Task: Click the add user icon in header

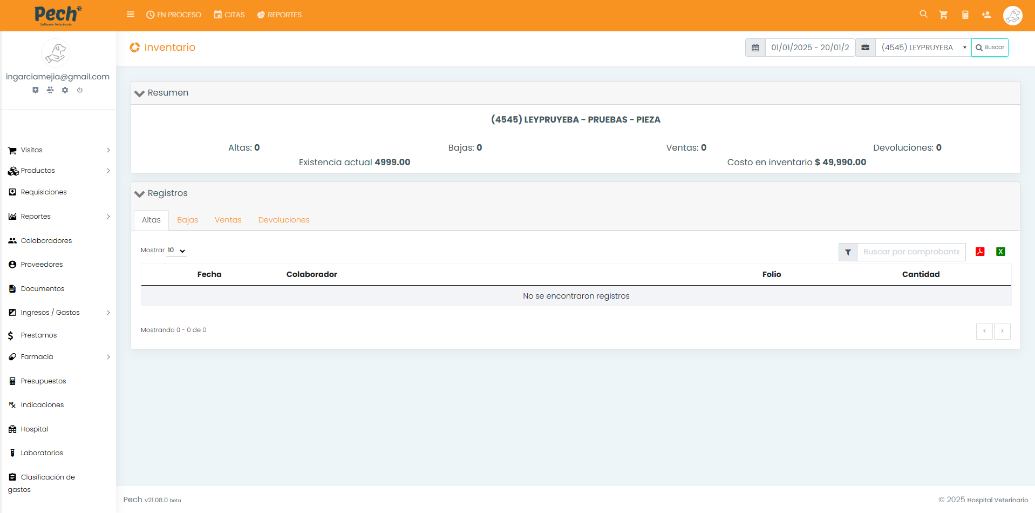Action: tap(986, 15)
